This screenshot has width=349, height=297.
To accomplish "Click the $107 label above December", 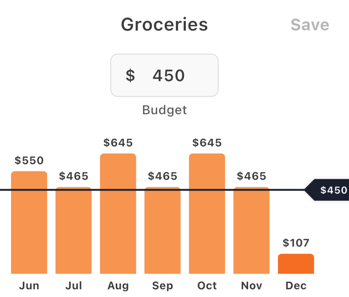I will point(296,243).
